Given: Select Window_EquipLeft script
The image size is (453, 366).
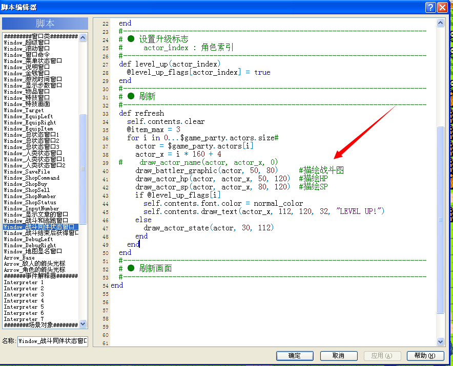Looking at the screenshot, I should (x=28, y=116).
